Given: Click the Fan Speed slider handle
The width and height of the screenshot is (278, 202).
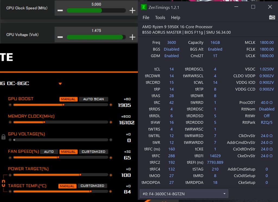Looking at the screenshot, I should (x=58, y=158).
